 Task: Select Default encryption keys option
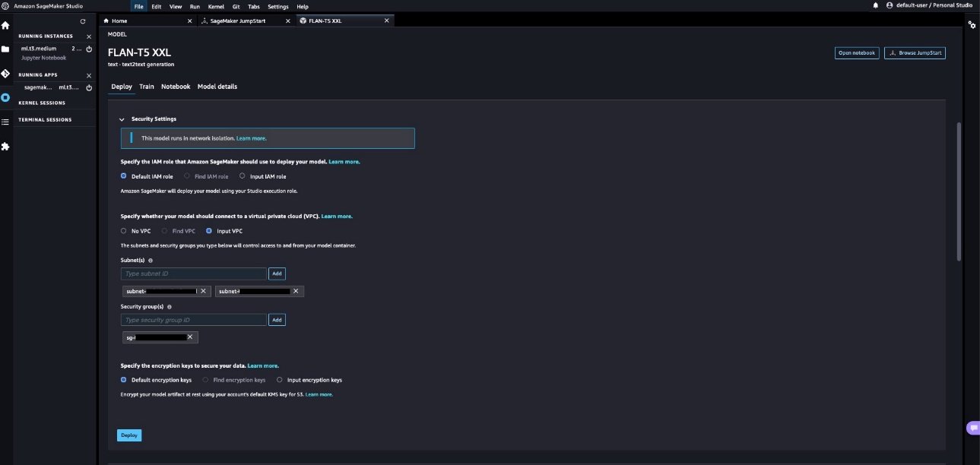coord(124,380)
